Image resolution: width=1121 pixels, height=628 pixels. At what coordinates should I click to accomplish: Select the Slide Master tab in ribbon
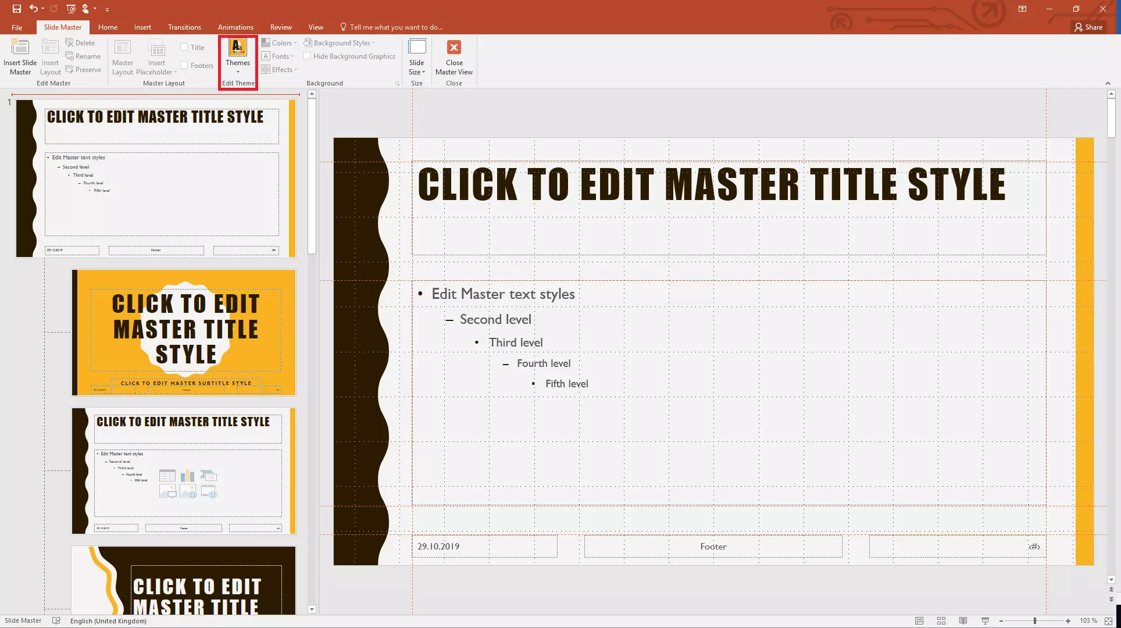62,27
